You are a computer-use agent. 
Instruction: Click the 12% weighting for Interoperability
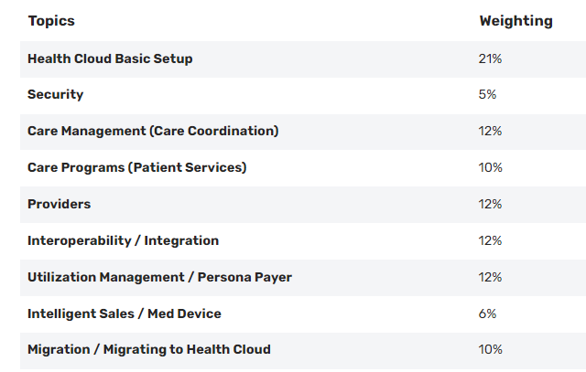coord(490,240)
